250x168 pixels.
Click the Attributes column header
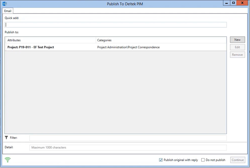[51, 40]
